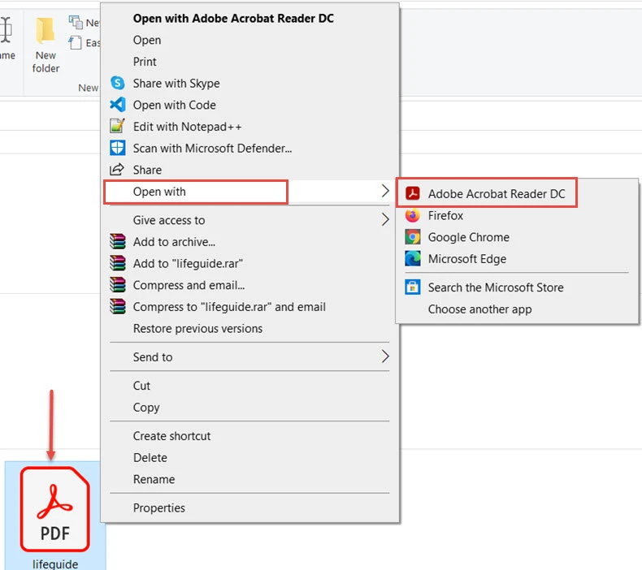
Task: Click the New folder icon in ribbon
Action: pyautogui.click(x=46, y=31)
